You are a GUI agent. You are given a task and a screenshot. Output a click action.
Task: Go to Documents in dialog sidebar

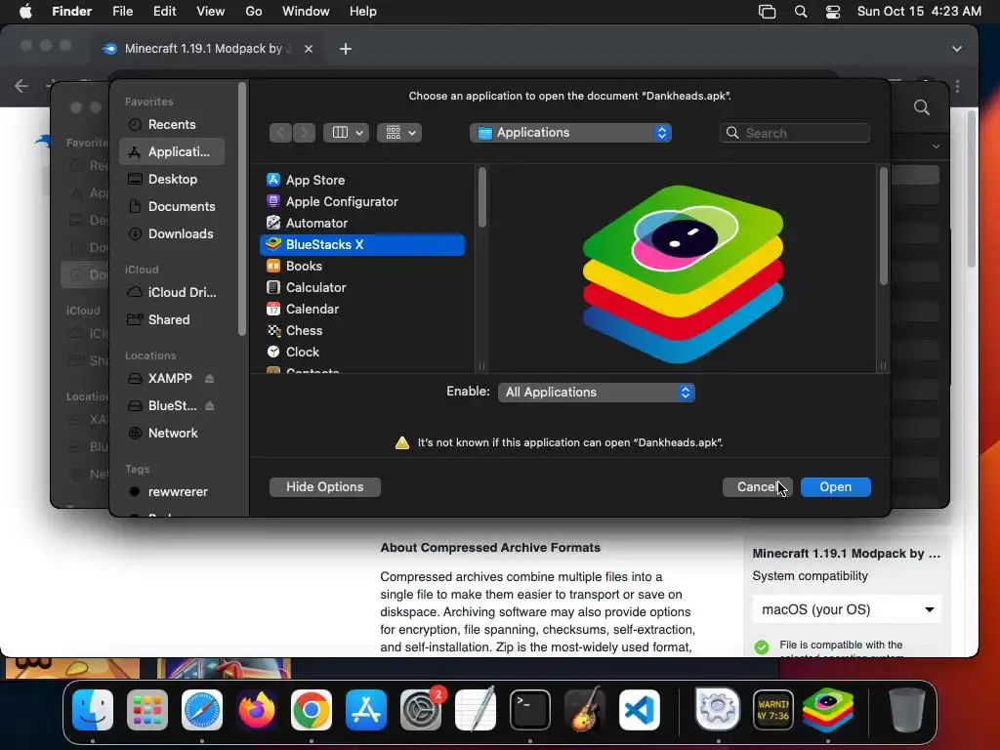[172, 207]
